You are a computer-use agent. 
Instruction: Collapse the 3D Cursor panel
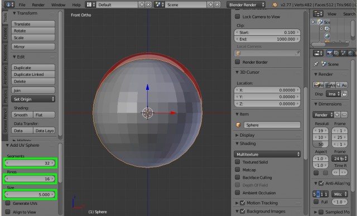237,72
